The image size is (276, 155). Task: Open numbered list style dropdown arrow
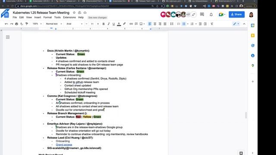tap(196, 24)
